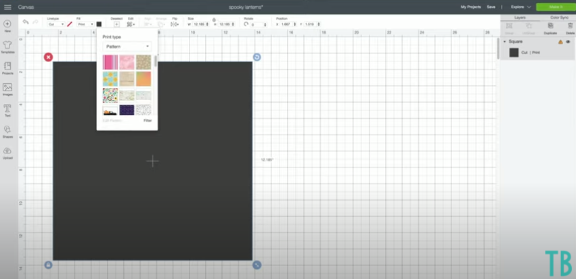Open the Edit scissors dropdown

131,24
